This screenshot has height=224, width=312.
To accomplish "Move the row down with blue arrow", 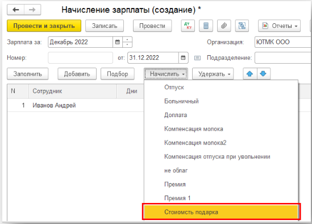I will pyautogui.click(x=264, y=74).
